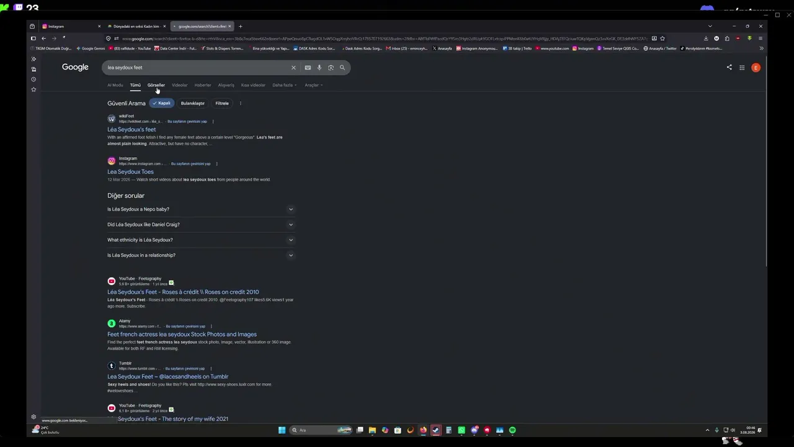Switch to the Kısa videolar tab

point(253,85)
